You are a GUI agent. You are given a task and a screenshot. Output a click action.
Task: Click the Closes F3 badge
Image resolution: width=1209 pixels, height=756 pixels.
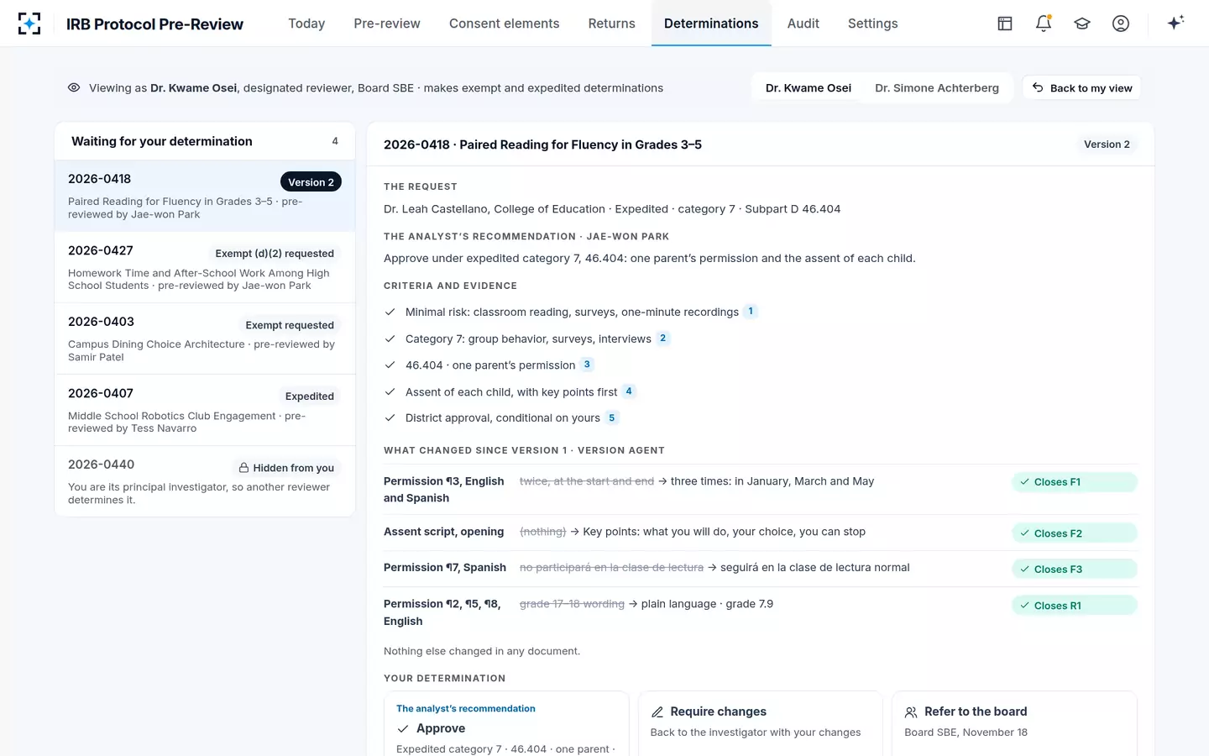click(1074, 570)
